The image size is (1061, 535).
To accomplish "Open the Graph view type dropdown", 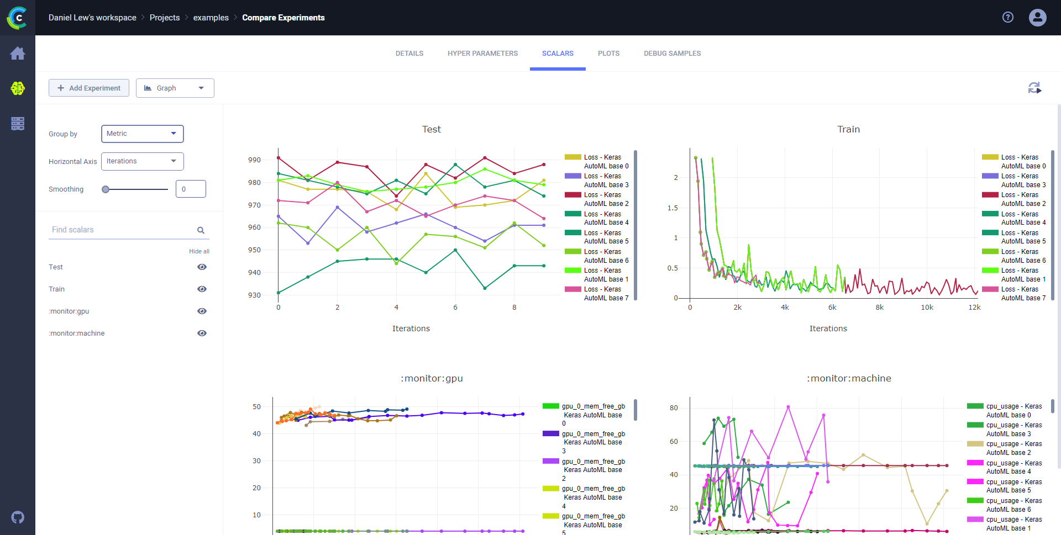I will point(175,88).
